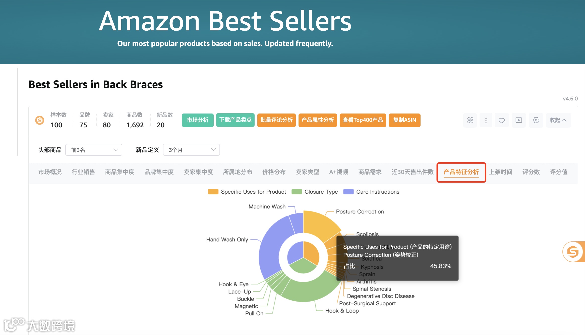
Task: Toggle Closure Type legend series
Action: 315,192
